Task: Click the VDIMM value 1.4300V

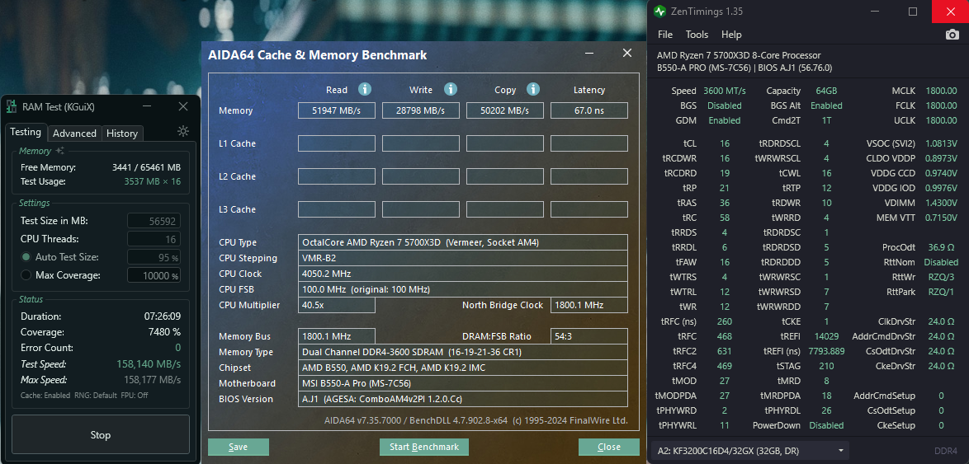Action: coord(939,203)
